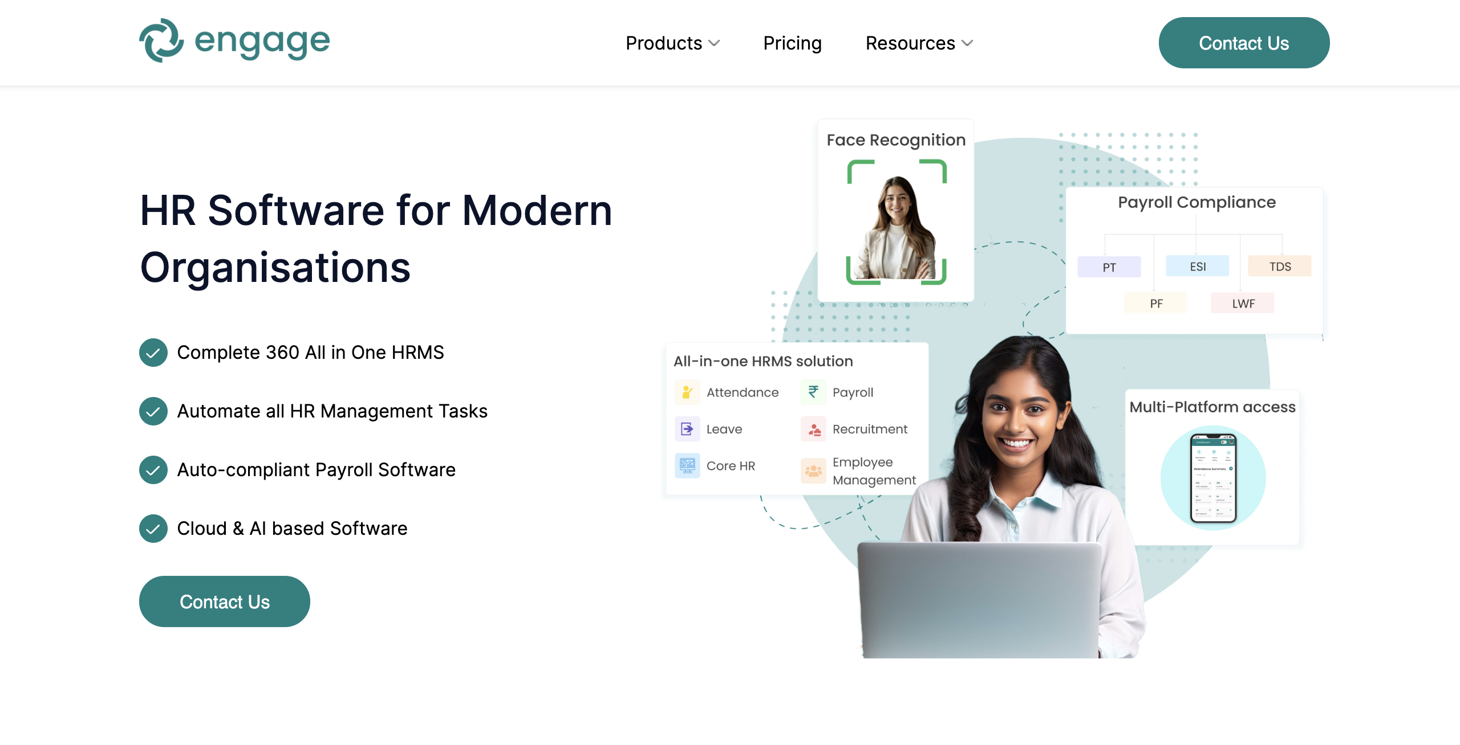Screen dimensions: 1460x745
Task: Click checkmark beside Automate all HR Management Tasks
Action: (153, 411)
